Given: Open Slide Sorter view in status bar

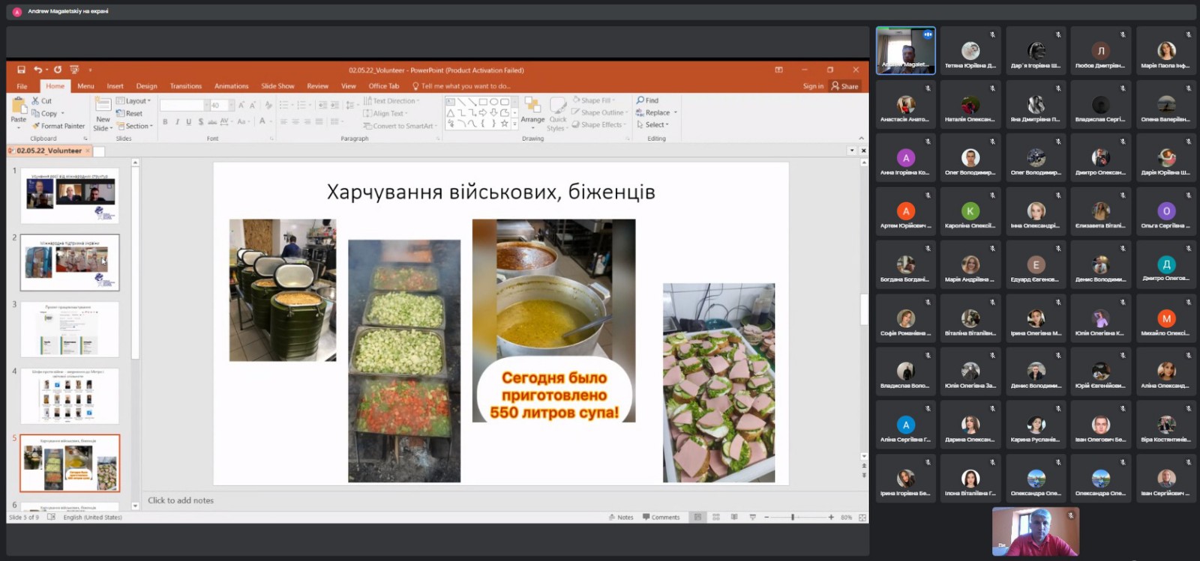Looking at the screenshot, I should coord(716,517).
